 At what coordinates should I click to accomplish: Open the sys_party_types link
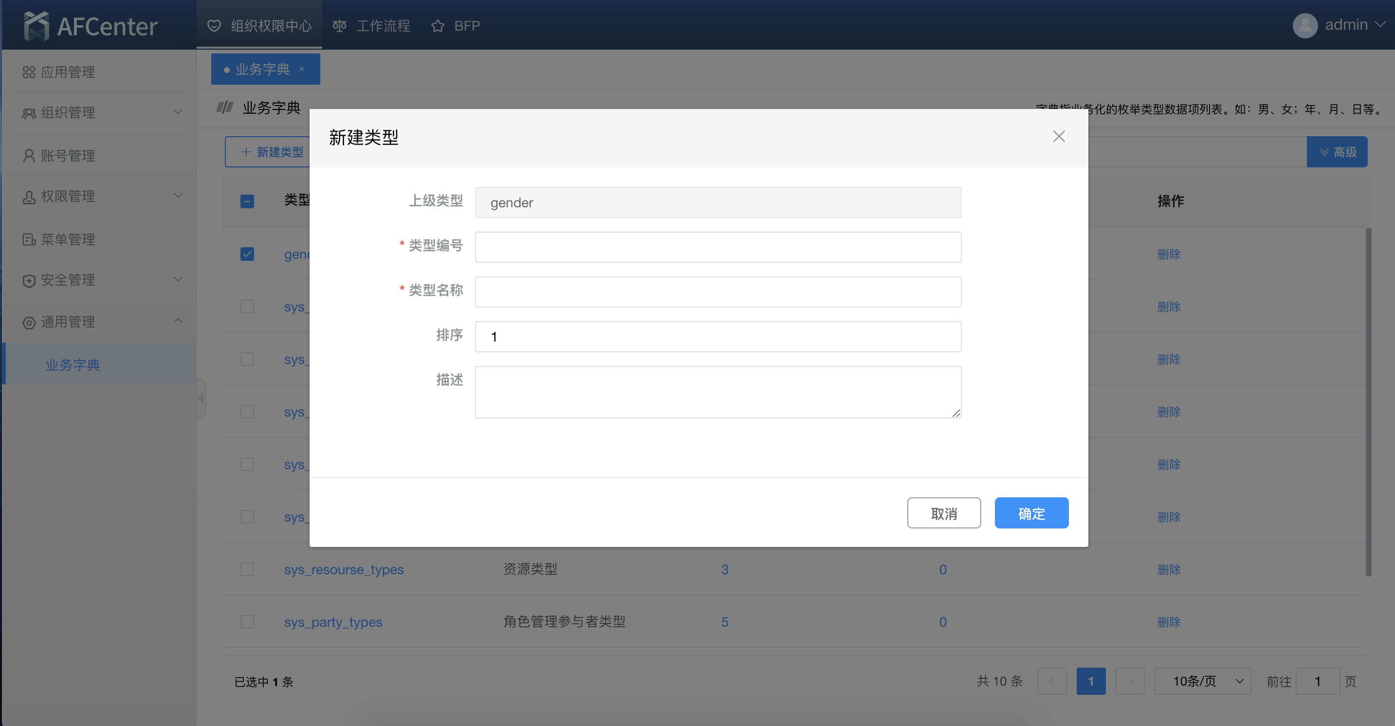333,622
